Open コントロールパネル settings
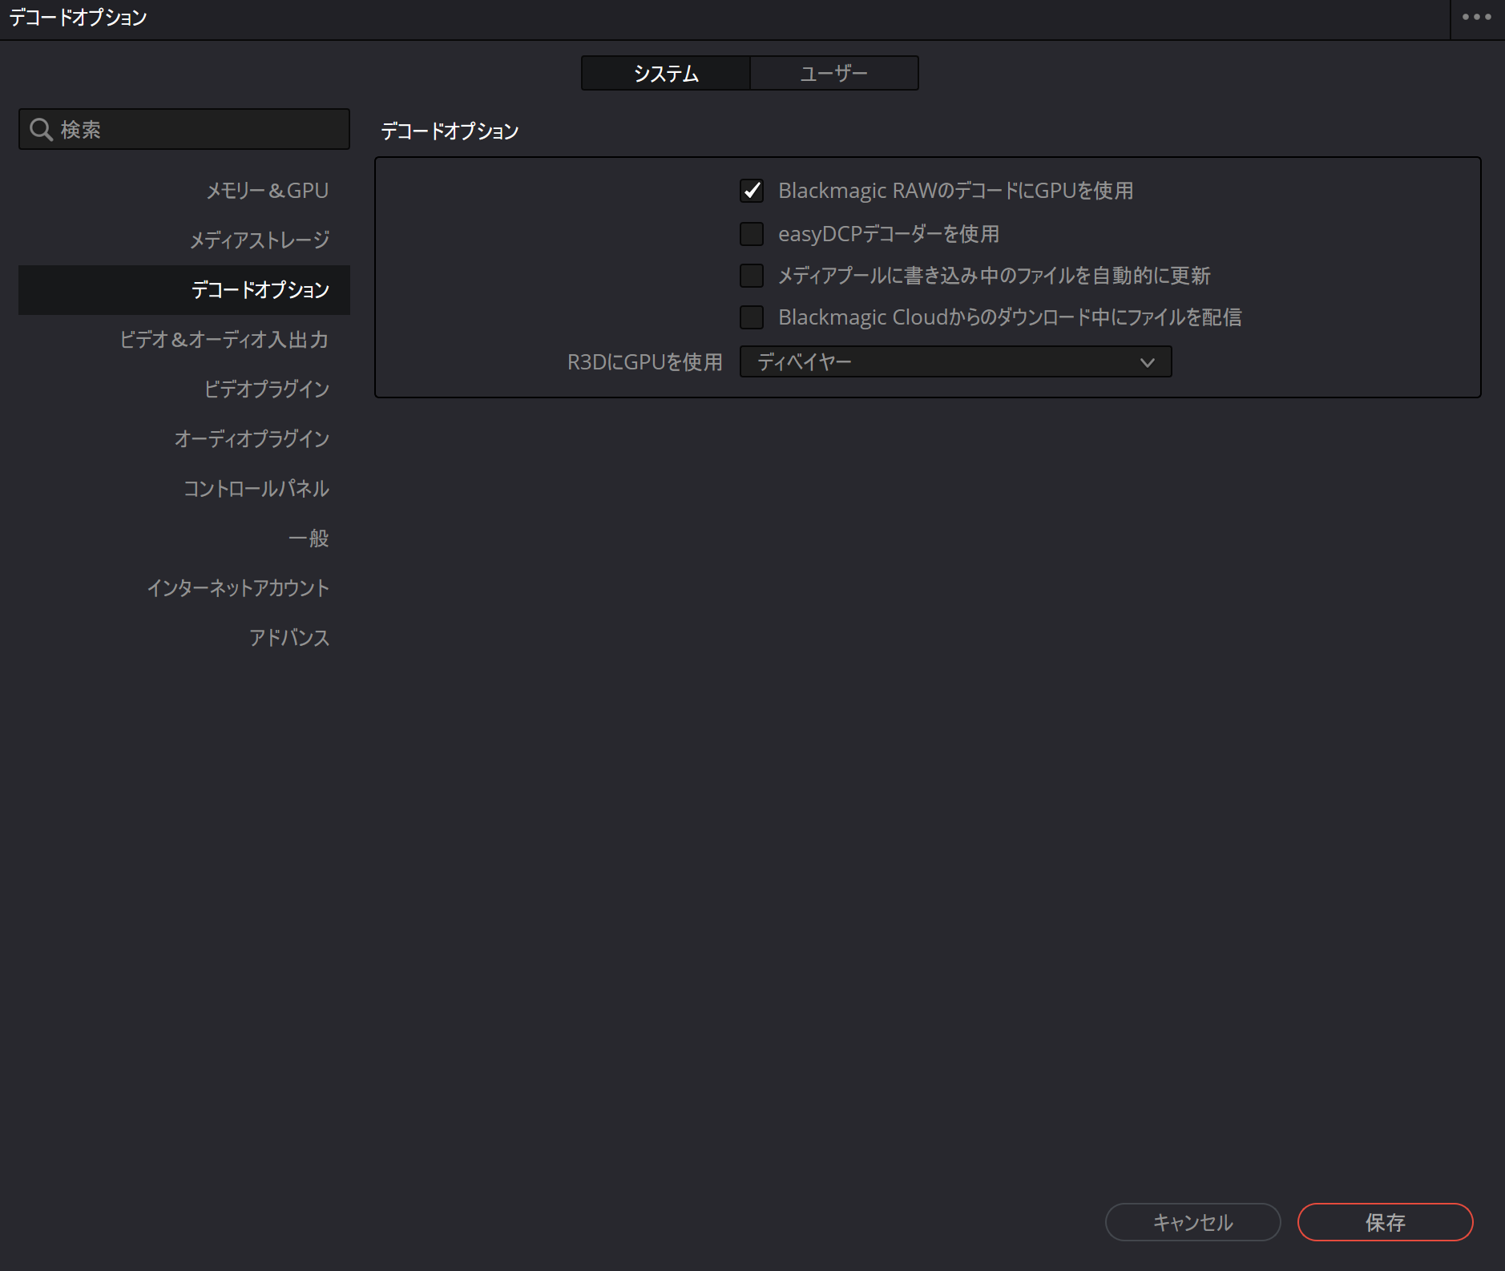The width and height of the screenshot is (1505, 1271). 184,489
